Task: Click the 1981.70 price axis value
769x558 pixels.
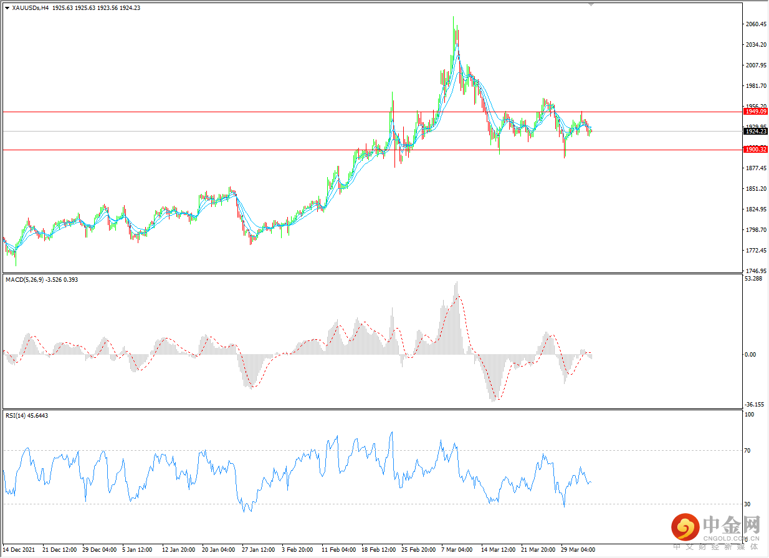Action: click(x=757, y=86)
